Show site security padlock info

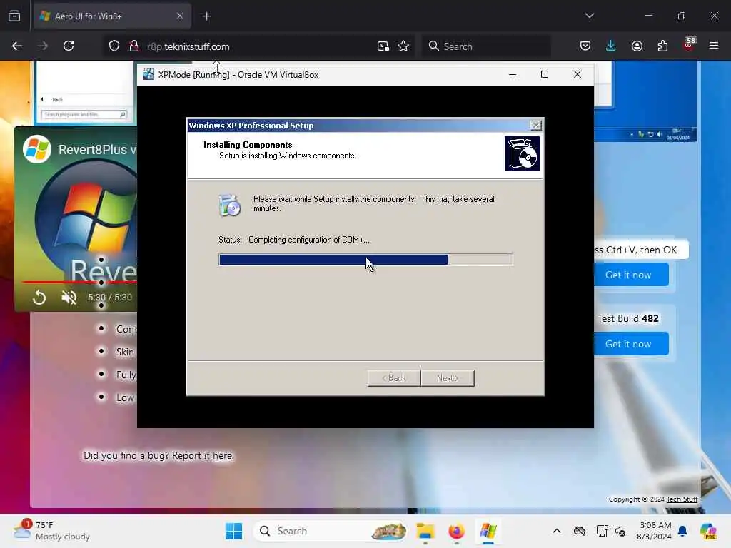(x=134, y=46)
